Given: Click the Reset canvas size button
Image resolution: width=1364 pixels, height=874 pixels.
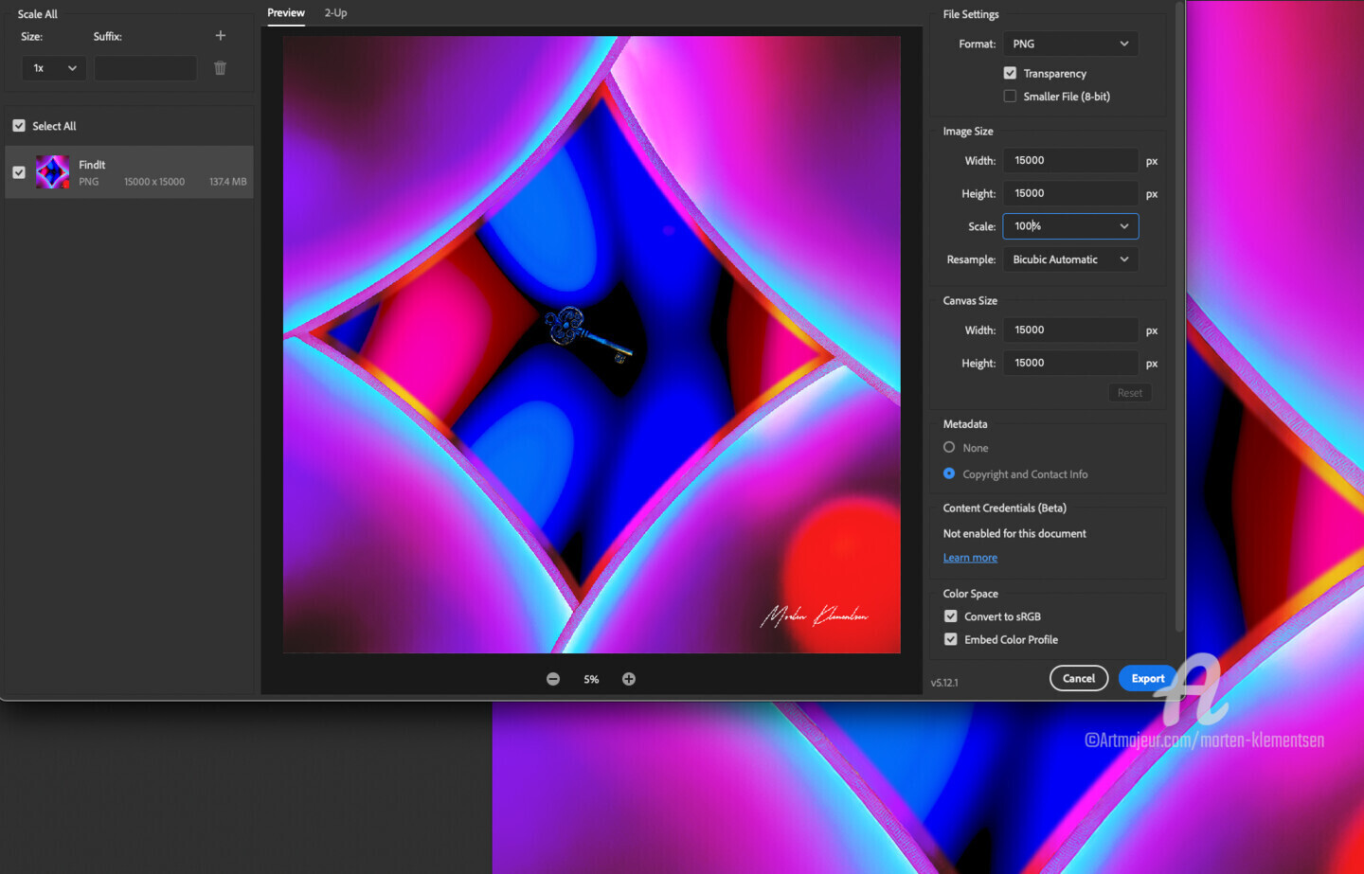Looking at the screenshot, I should [x=1130, y=393].
